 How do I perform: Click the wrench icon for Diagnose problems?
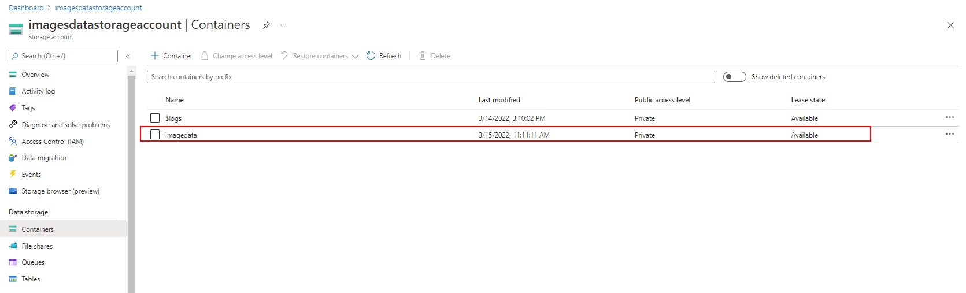[x=13, y=124]
